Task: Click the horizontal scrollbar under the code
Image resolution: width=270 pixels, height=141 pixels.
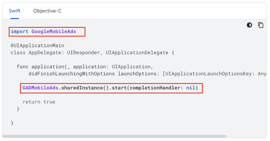Action: 114,136
